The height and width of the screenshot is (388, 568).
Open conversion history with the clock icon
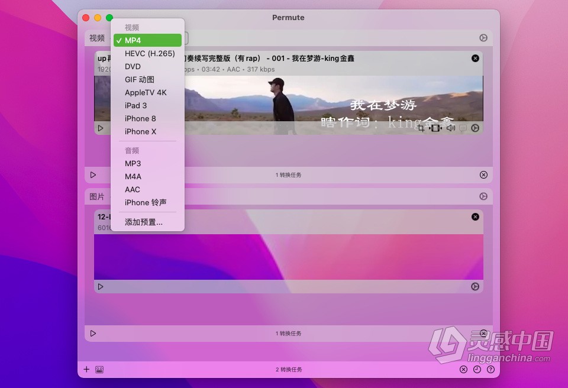click(x=477, y=369)
